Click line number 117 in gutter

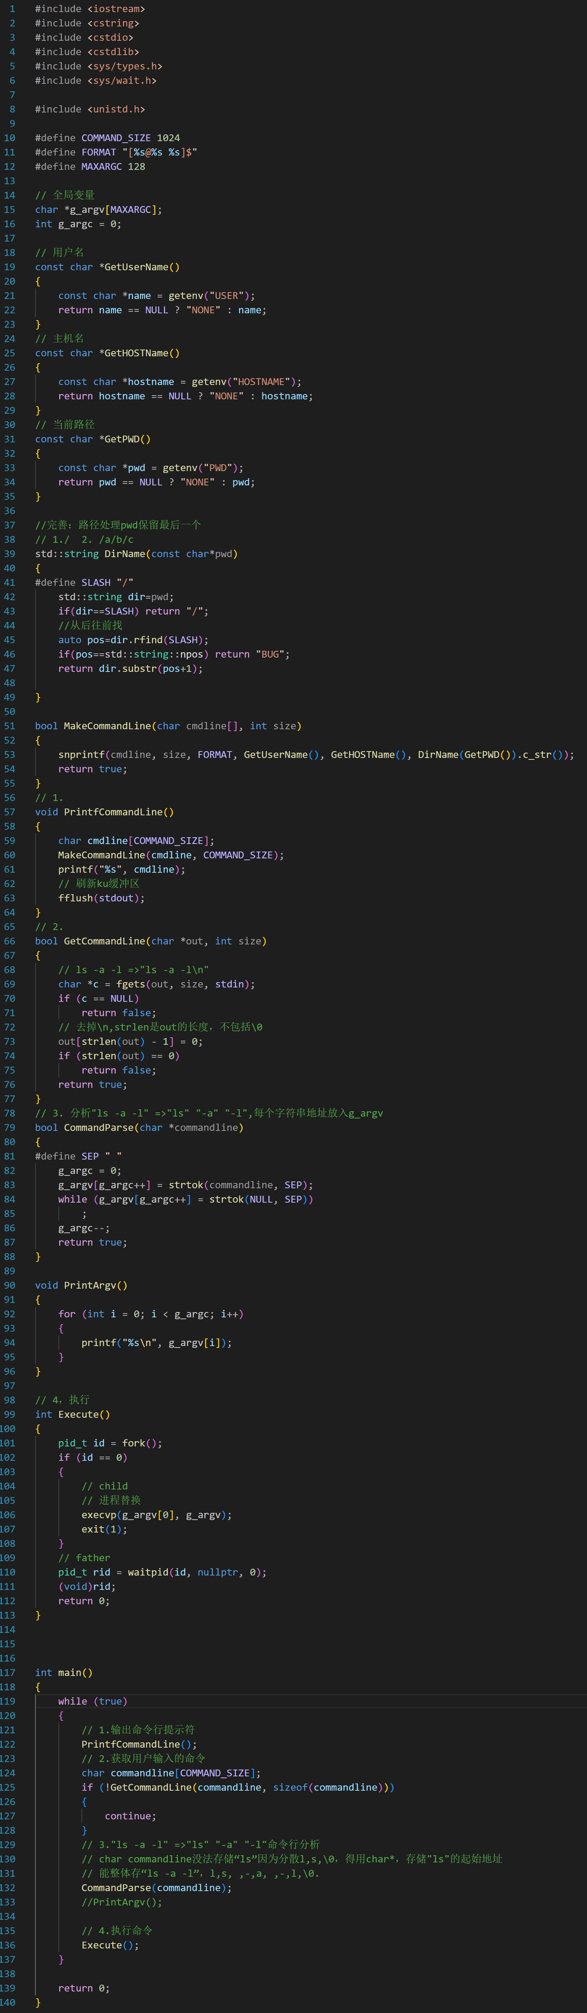[x=8, y=1672]
